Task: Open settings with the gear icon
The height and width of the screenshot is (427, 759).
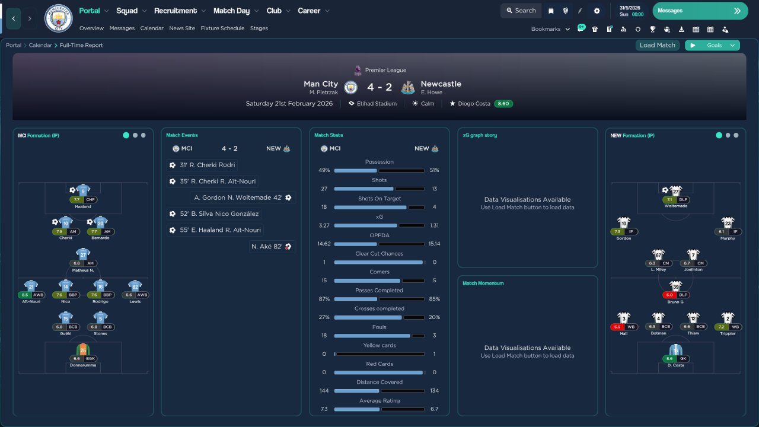Action: pos(597,11)
